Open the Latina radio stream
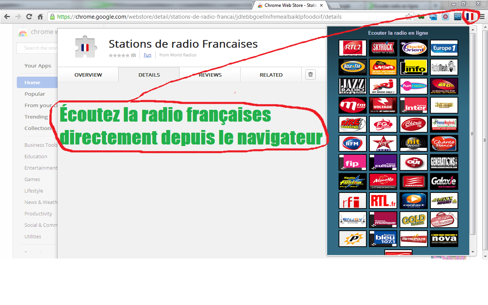The image size is (488, 305). point(383,67)
